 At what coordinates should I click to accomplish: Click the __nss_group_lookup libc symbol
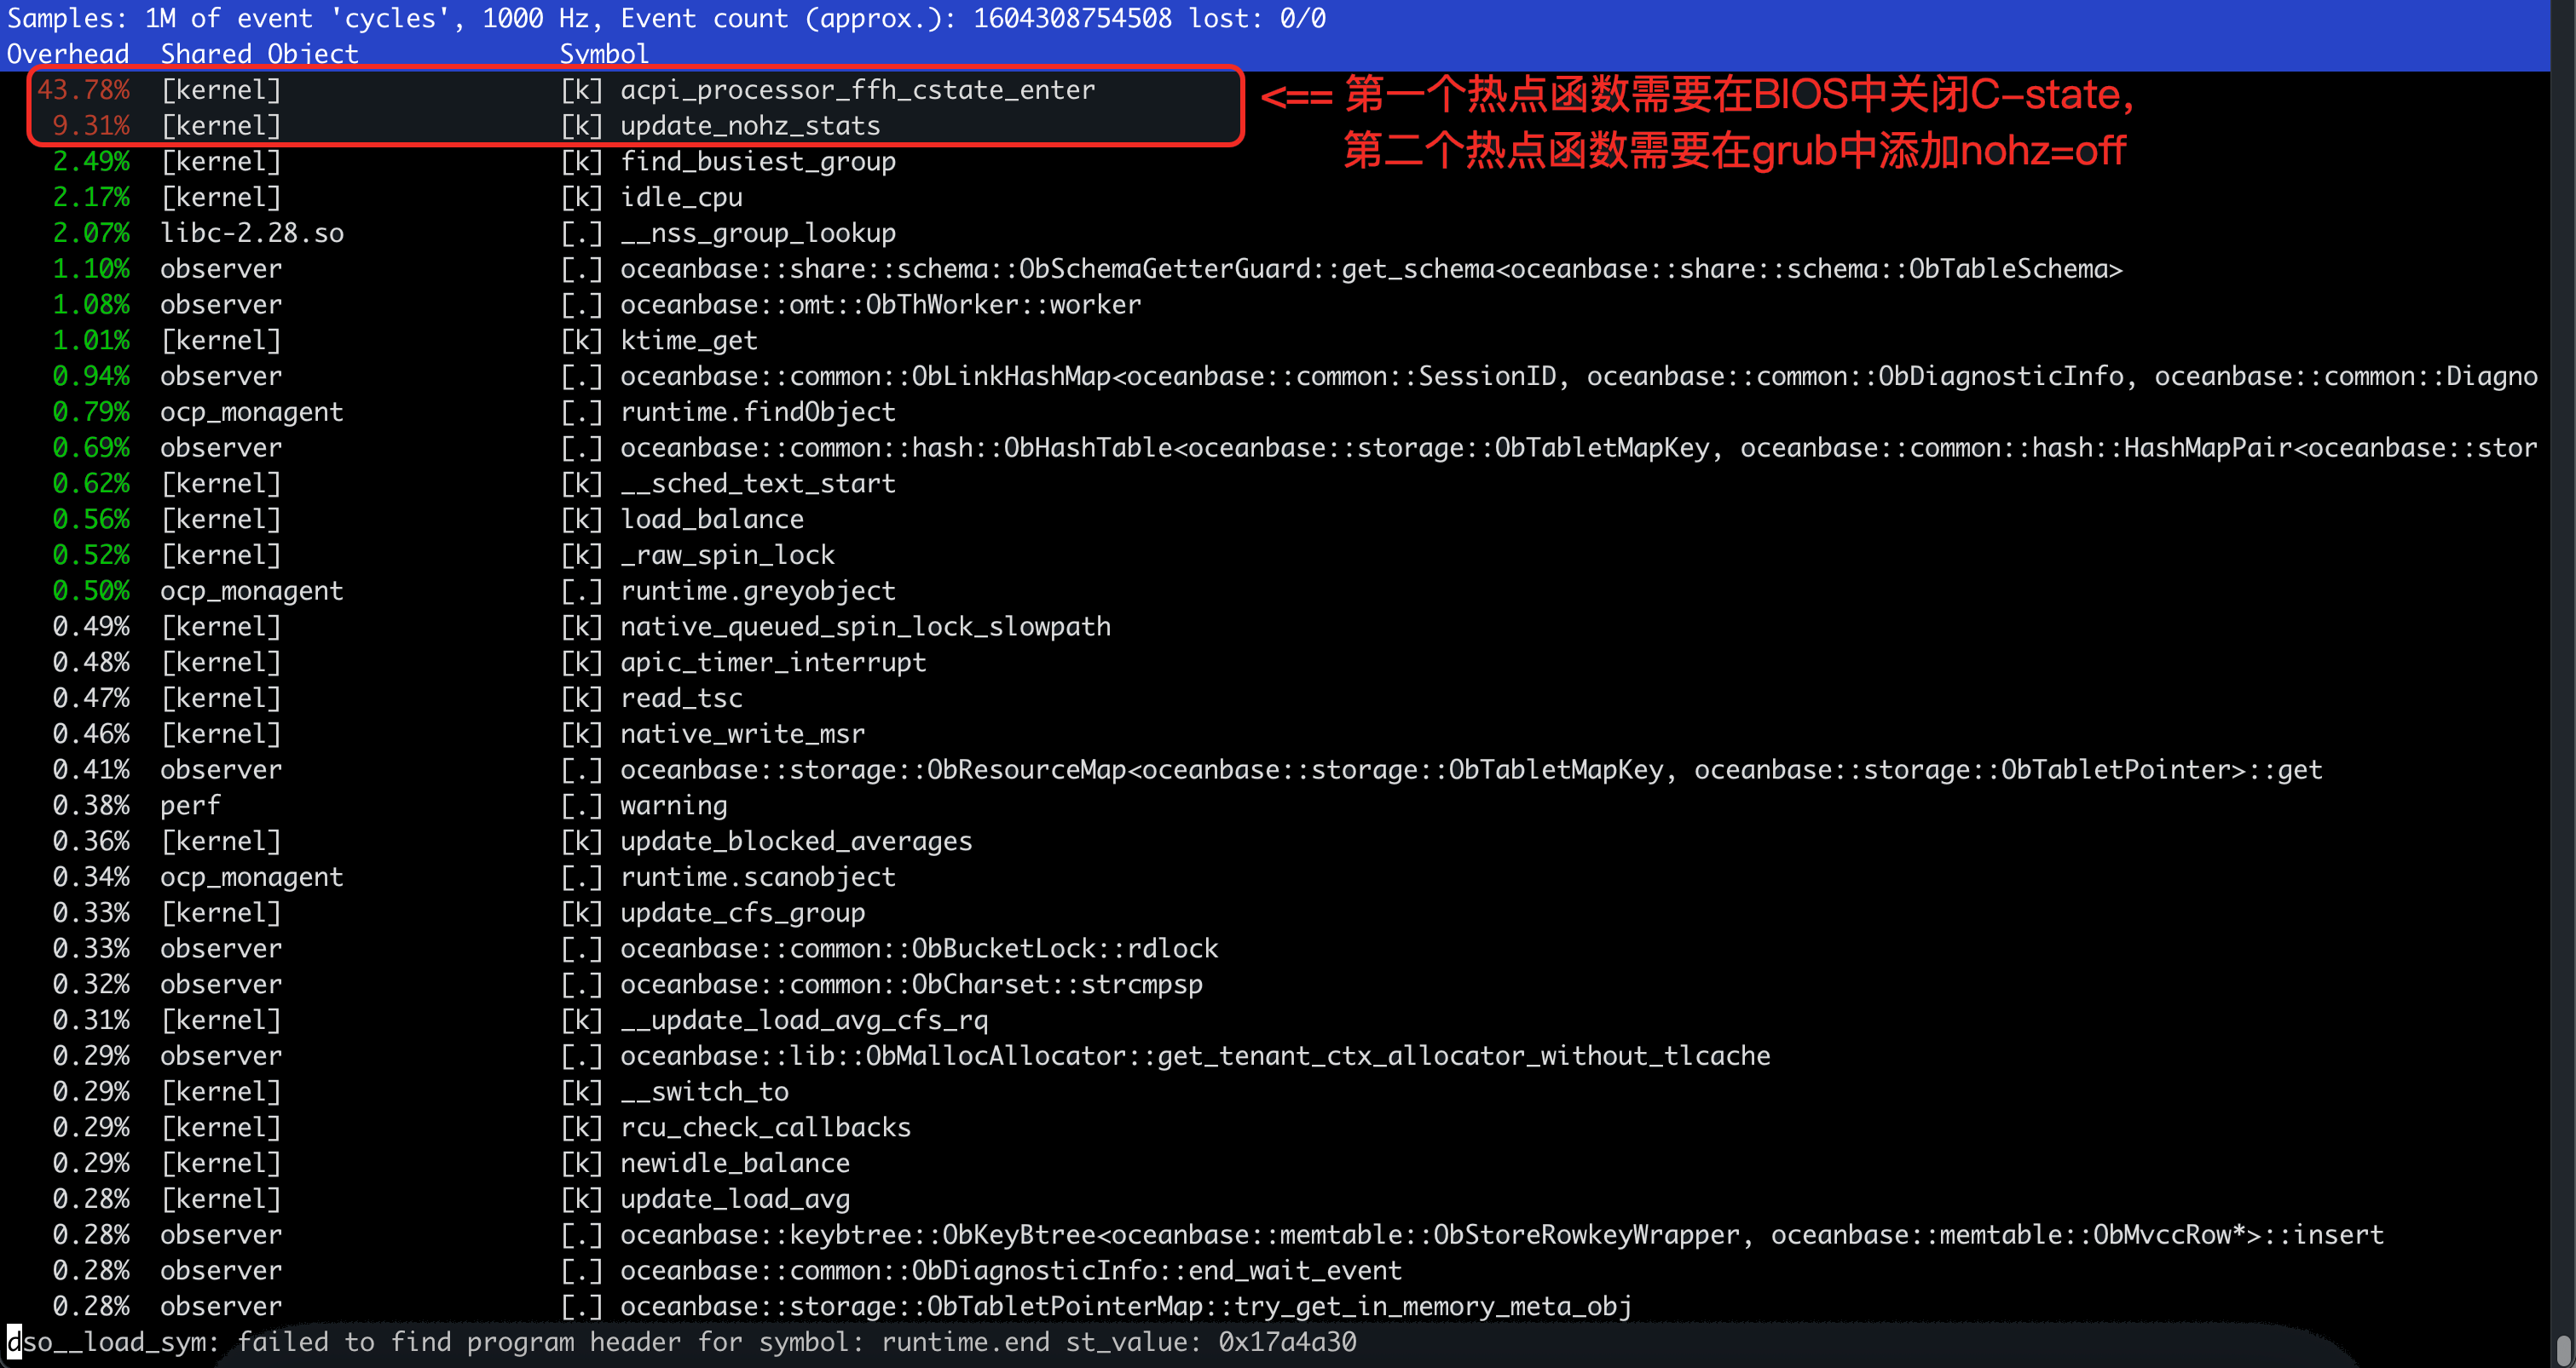[x=757, y=234]
